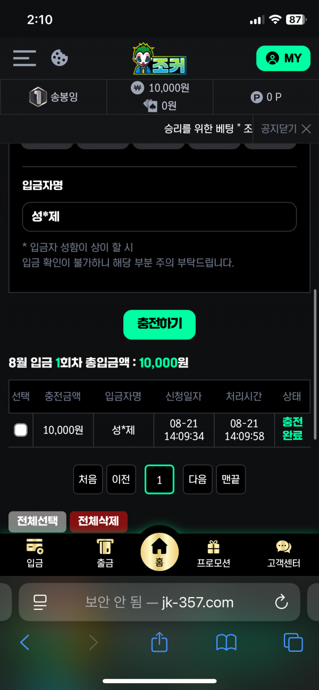Go to 처음 page
Image resolution: width=319 pixels, height=690 pixels.
(88, 479)
